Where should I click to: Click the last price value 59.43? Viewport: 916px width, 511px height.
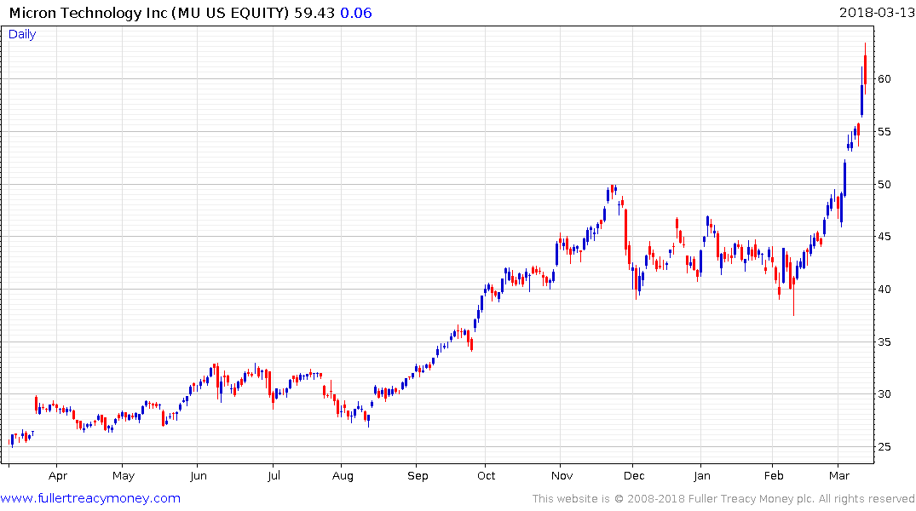coord(314,13)
